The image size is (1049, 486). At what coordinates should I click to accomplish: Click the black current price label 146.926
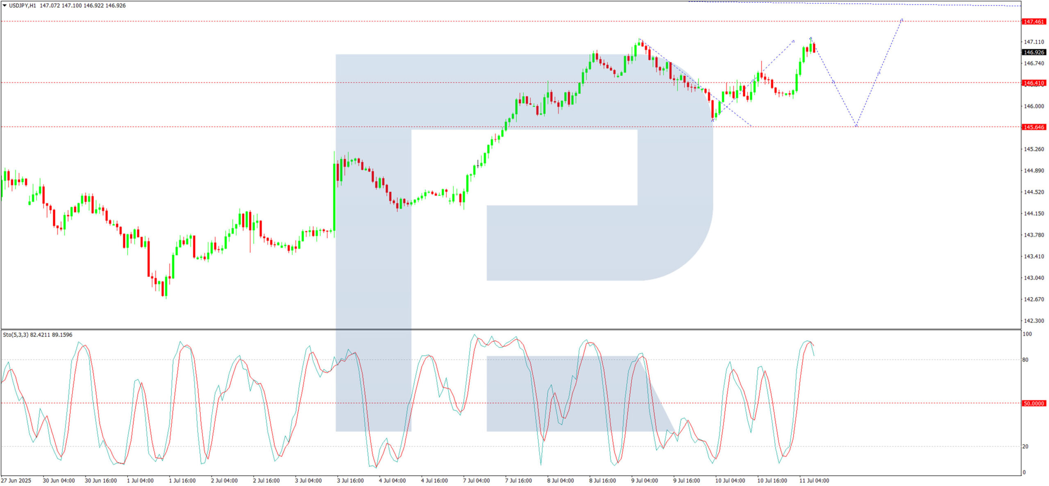click(x=1033, y=52)
